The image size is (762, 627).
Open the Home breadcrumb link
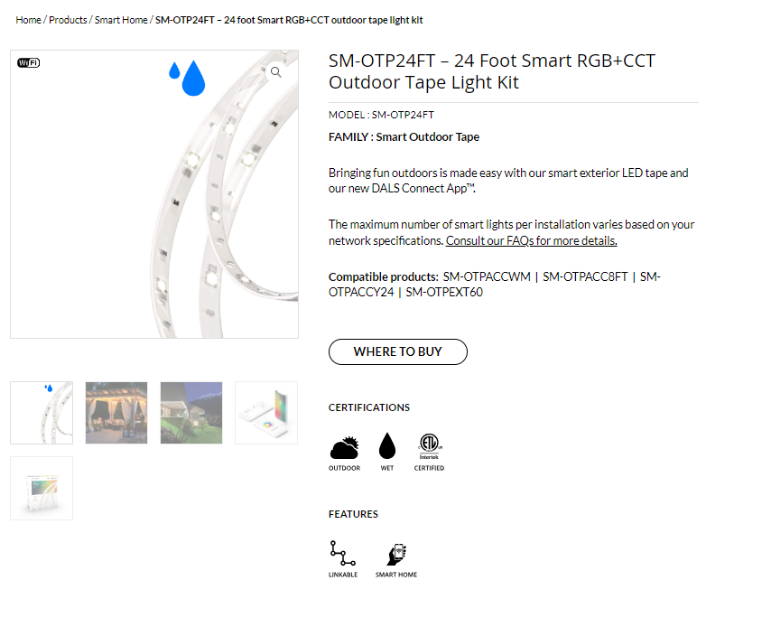pyautogui.click(x=28, y=20)
